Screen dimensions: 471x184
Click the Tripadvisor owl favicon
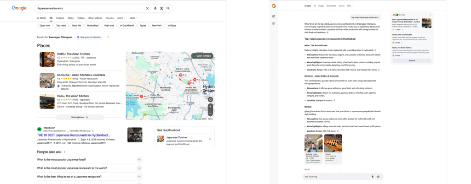pos(39,129)
